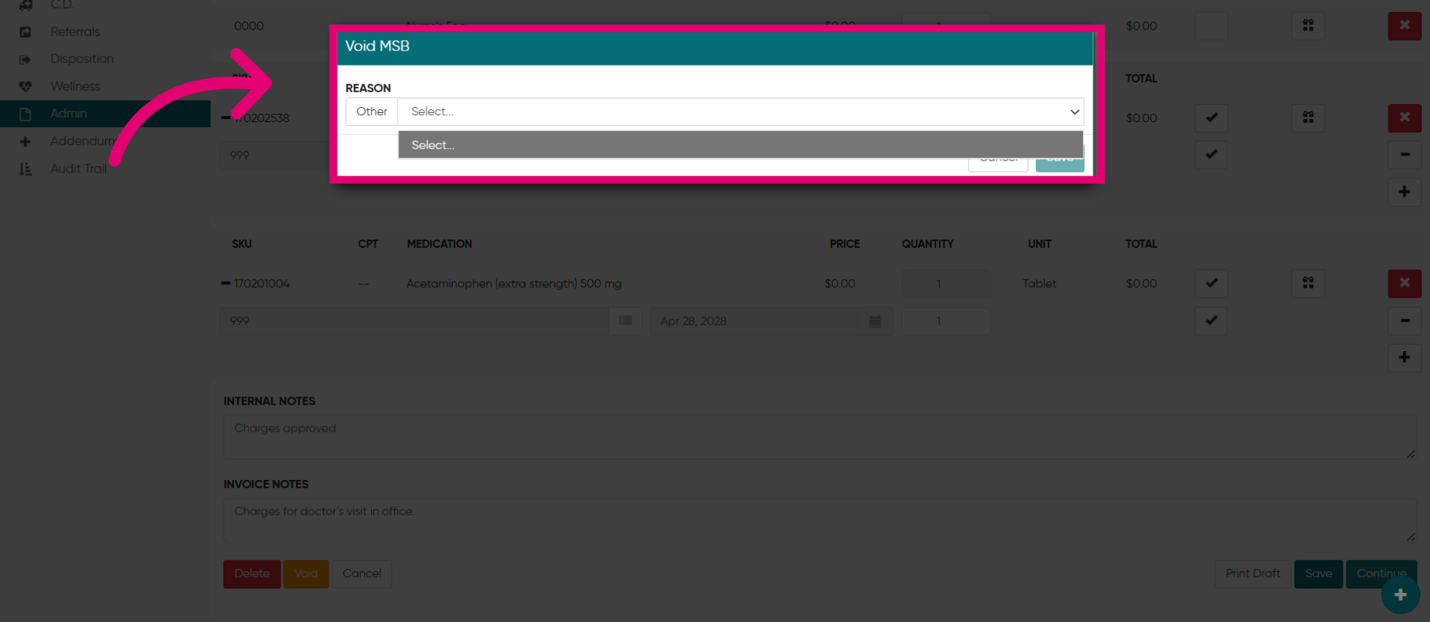
Task: Click minus button in Apr 28, 2028 row
Action: [1405, 321]
